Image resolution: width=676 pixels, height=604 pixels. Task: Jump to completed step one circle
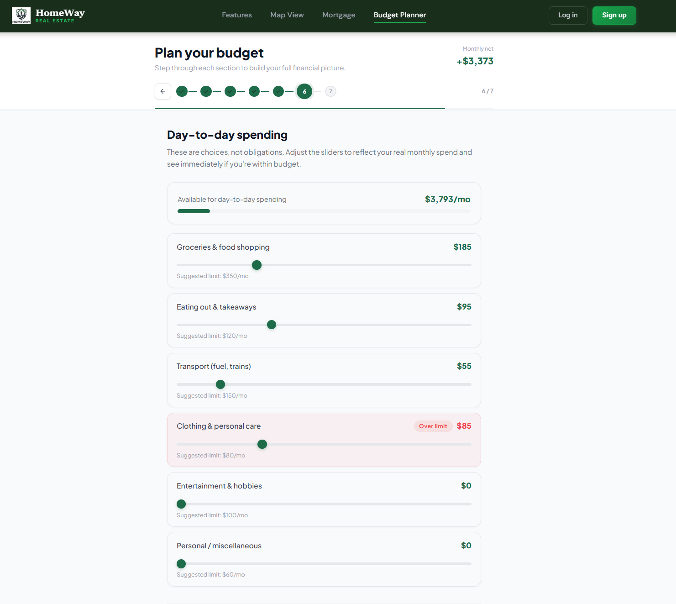182,91
